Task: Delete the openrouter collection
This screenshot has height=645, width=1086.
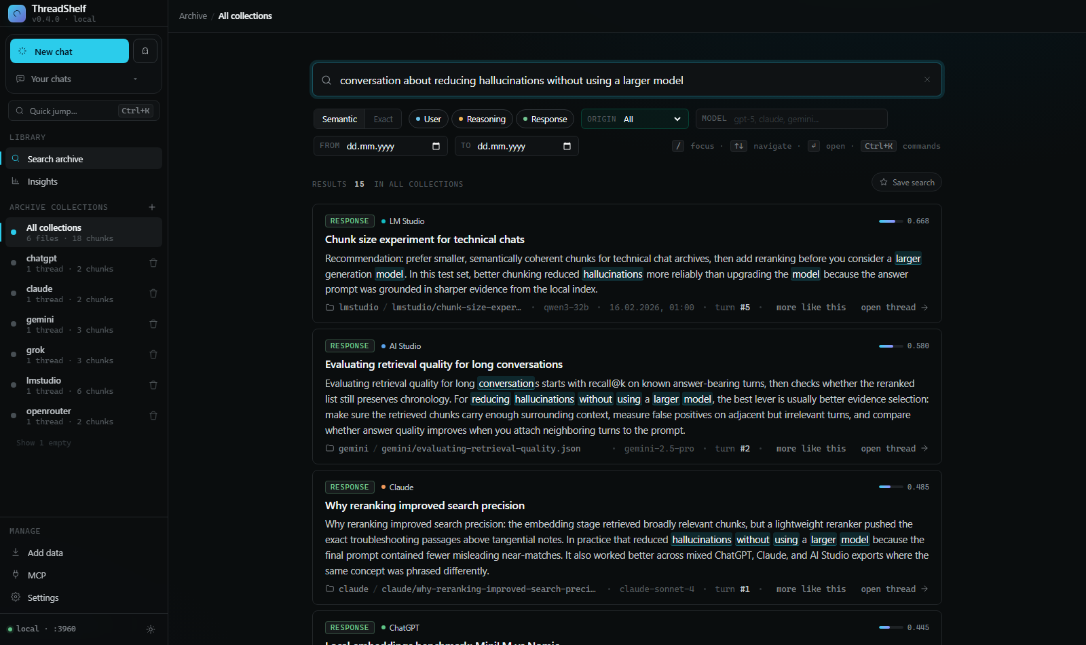Action: point(153,416)
